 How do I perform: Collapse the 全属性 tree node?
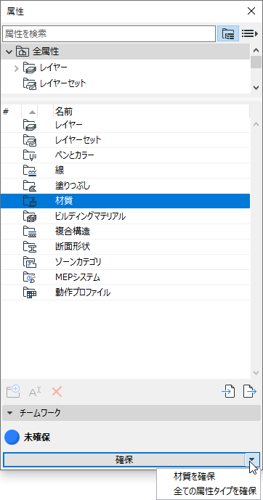click(x=9, y=52)
